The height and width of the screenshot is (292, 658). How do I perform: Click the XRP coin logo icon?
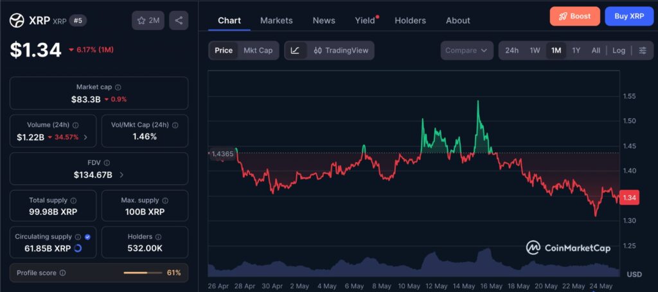click(x=17, y=20)
